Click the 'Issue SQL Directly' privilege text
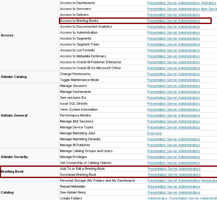This screenshot has height=202, width=217. tap(74, 103)
